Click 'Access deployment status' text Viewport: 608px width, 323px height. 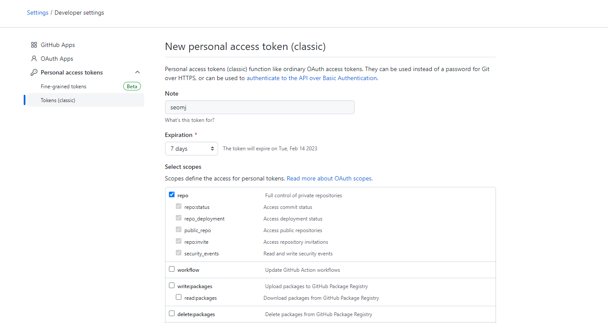(x=293, y=219)
